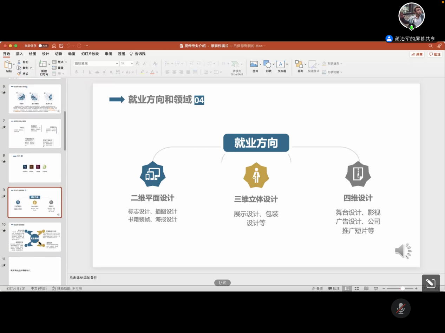The image size is (445, 333).
Task: Toggle the 自动保存 autosave switch
Action: (43, 46)
